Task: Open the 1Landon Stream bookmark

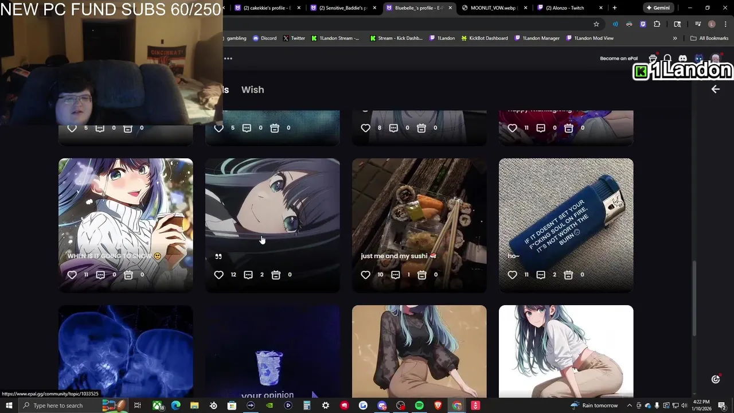Action: [336, 38]
